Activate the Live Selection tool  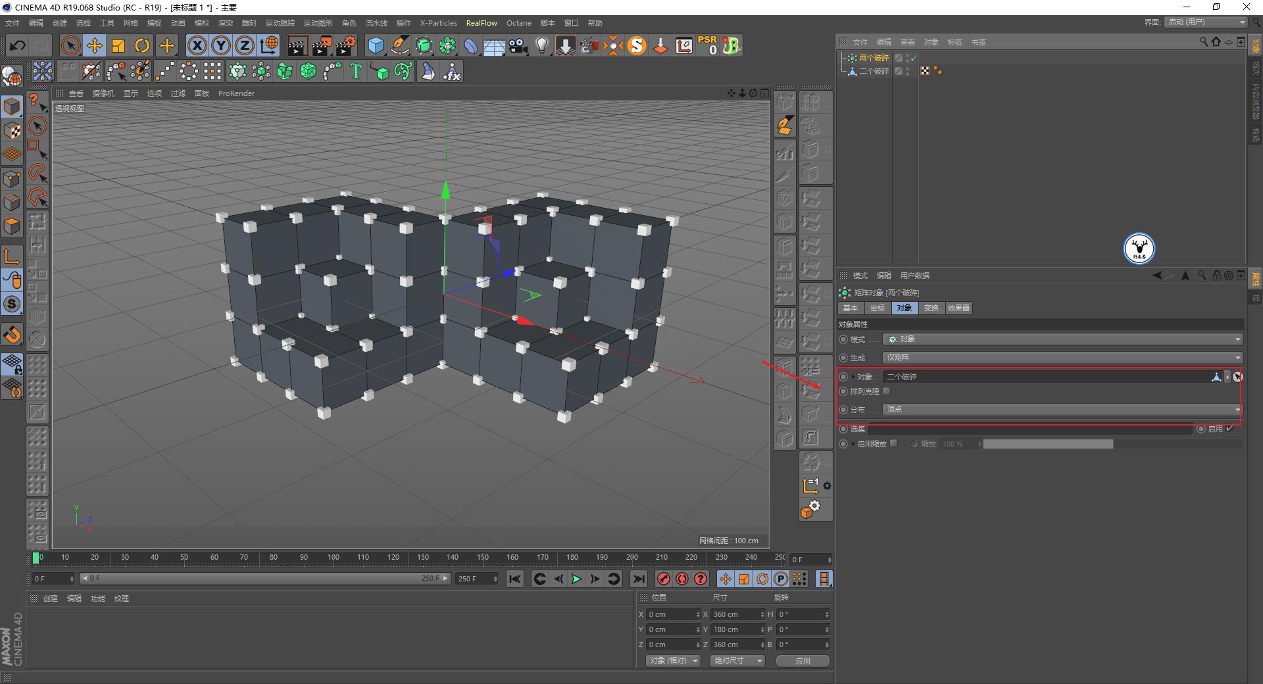70,45
